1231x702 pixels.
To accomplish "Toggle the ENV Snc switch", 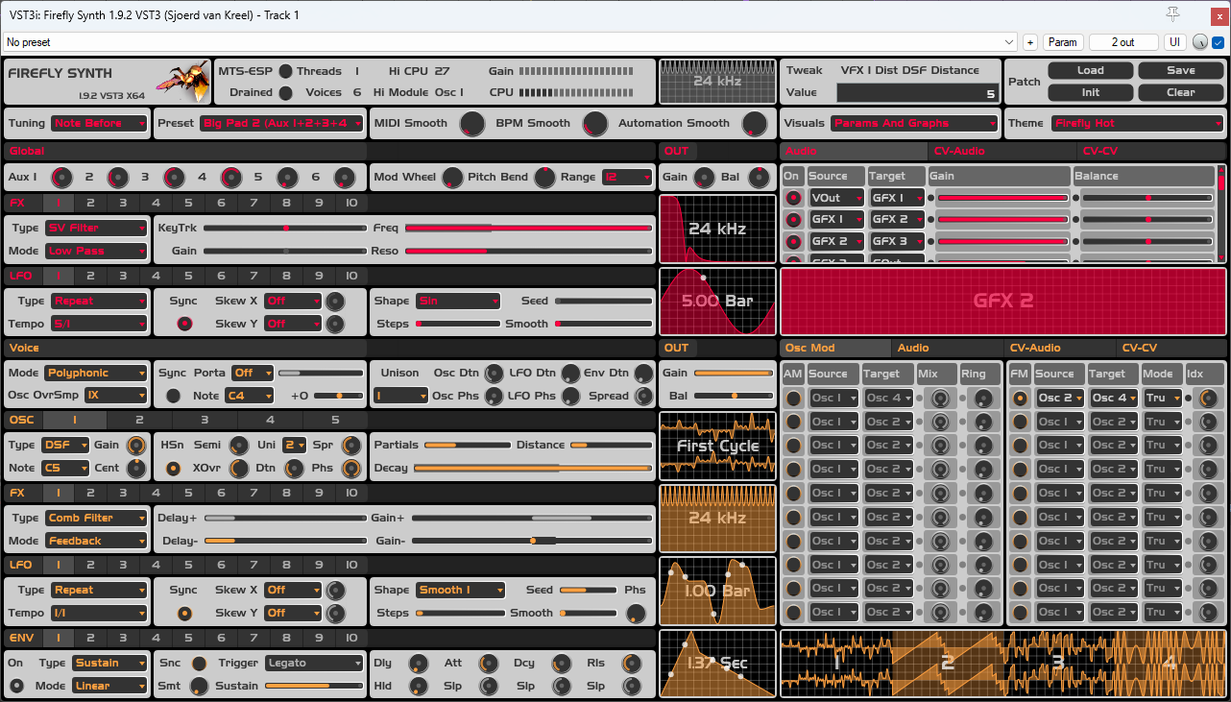I will [199, 663].
